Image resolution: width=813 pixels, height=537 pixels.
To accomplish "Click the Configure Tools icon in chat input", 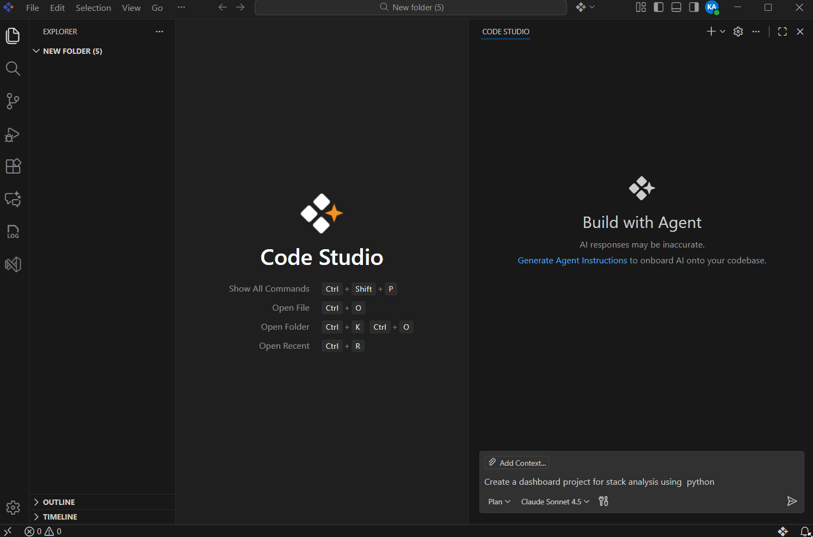I will [603, 501].
